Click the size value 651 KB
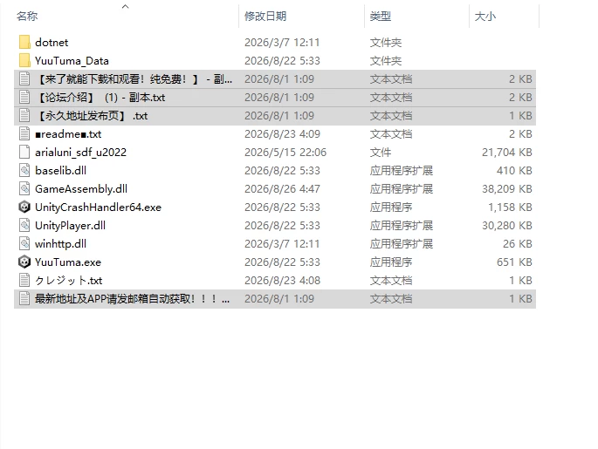 click(x=514, y=262)
